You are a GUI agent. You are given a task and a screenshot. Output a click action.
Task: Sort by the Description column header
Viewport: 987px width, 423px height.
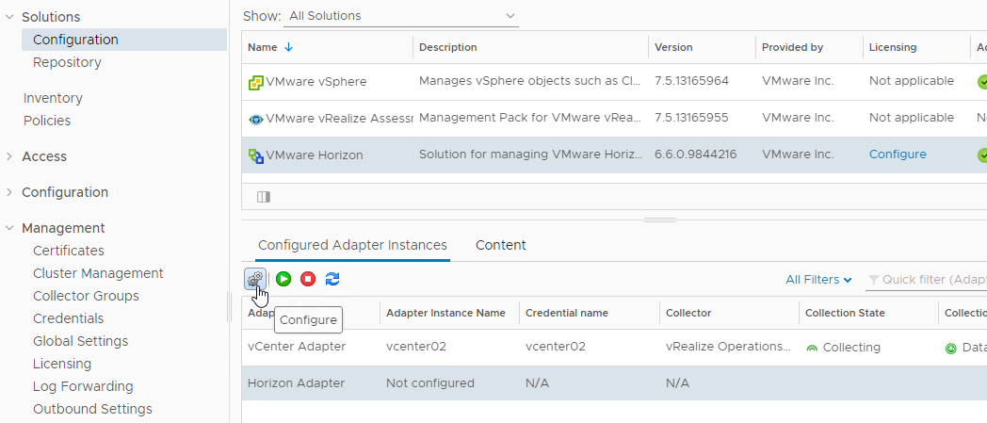(x=447, y=47)
